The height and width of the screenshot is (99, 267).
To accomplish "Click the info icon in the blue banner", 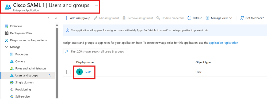I will [x=67, y=30].
